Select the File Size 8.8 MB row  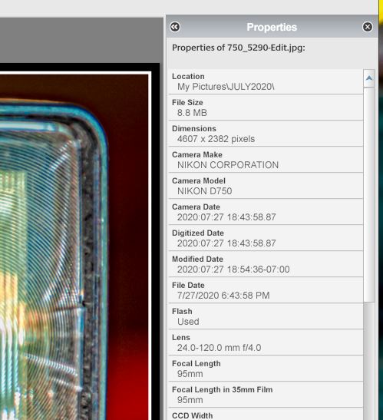pos(266,107)
